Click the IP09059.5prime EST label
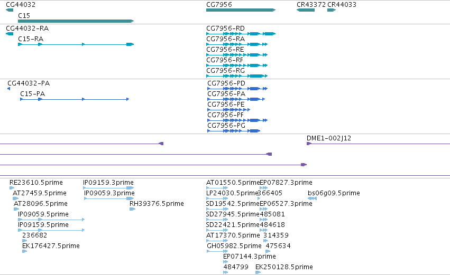The image size is (450, 275). 43,214
